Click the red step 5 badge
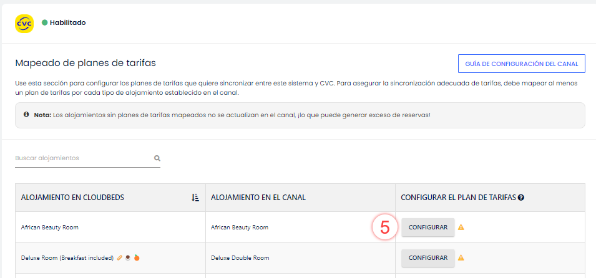Viewport: 596px width, 278px height. (x=385, y=228)
